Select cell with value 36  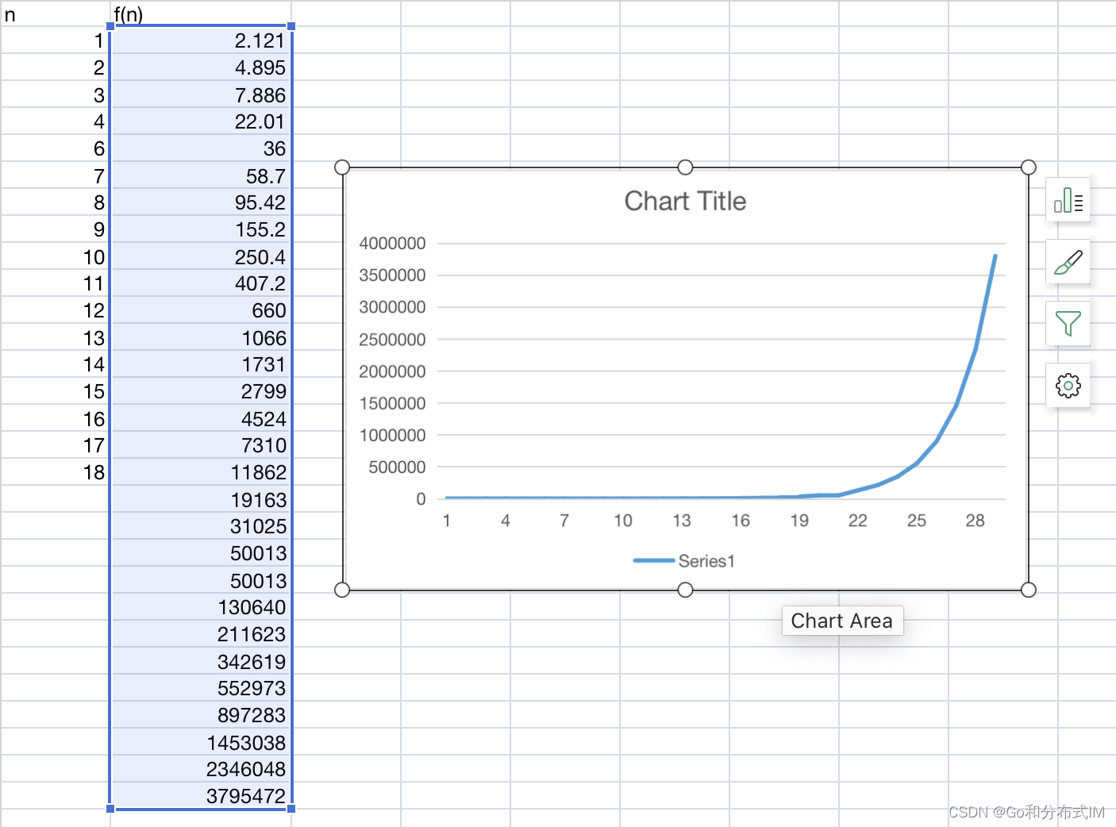(x=201, y=148)
